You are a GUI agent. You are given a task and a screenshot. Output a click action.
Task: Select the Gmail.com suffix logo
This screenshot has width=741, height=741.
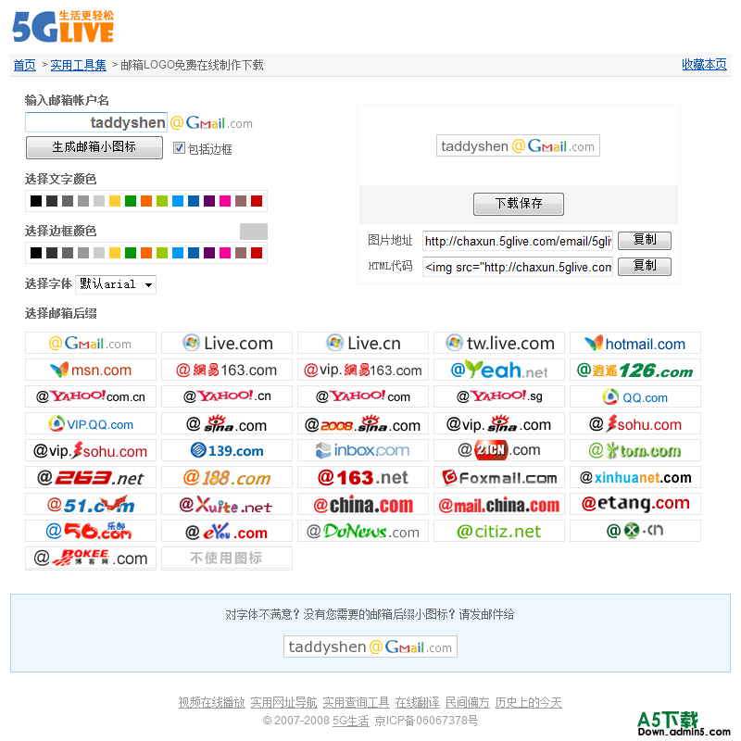(90, 343)
